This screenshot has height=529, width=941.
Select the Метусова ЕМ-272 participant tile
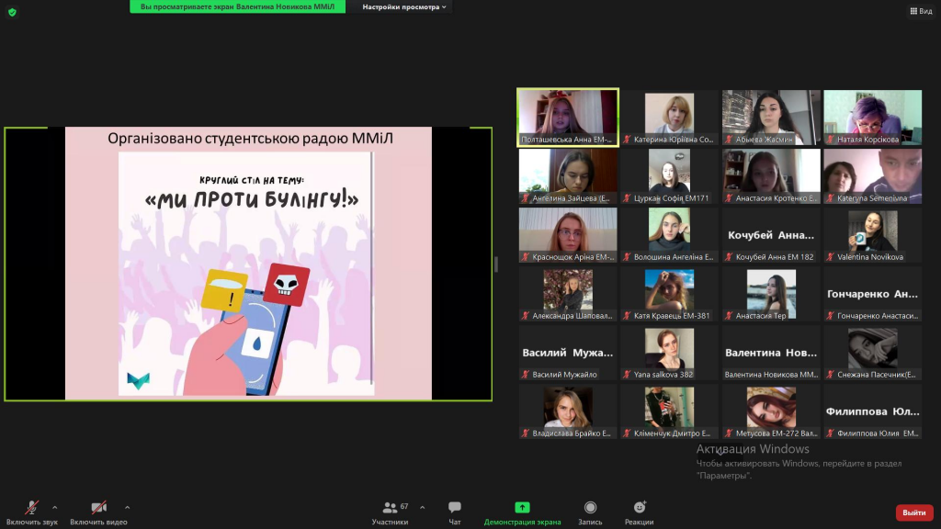pos(771,411)
